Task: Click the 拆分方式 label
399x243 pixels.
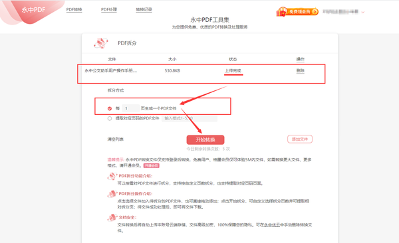Action: [116, 90]
